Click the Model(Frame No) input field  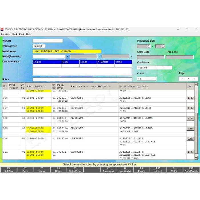click(49, 56)
